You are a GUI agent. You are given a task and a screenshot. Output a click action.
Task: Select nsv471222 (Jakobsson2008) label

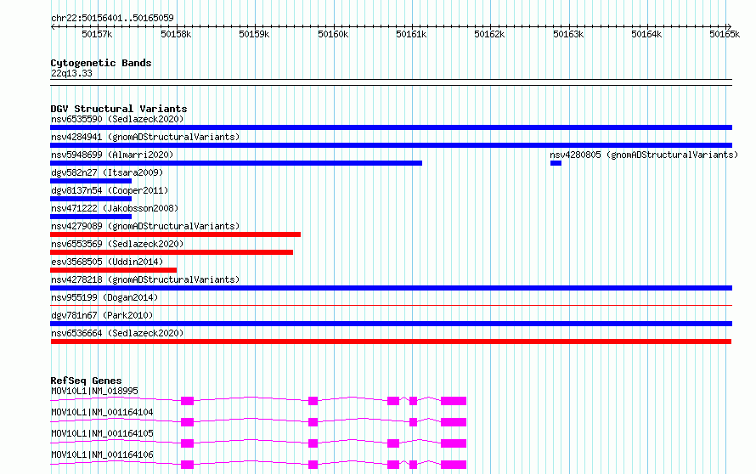click(x=115, y=208)
